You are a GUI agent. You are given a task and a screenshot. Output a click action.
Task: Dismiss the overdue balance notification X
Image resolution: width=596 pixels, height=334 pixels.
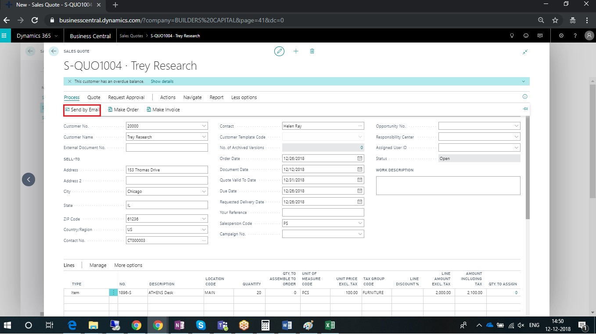tap(69, 82)
